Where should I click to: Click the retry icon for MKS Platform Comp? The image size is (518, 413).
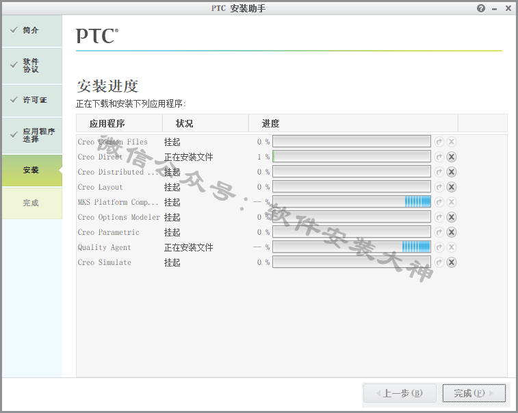tap(439, 202)
